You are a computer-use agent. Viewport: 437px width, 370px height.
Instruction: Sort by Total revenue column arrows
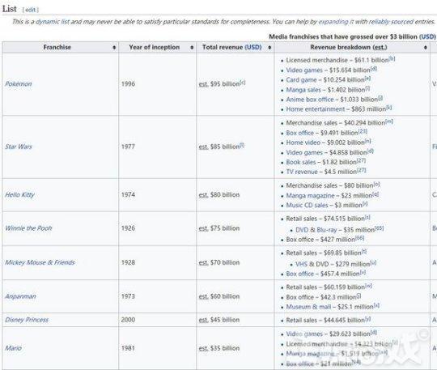tap(269, 48)
